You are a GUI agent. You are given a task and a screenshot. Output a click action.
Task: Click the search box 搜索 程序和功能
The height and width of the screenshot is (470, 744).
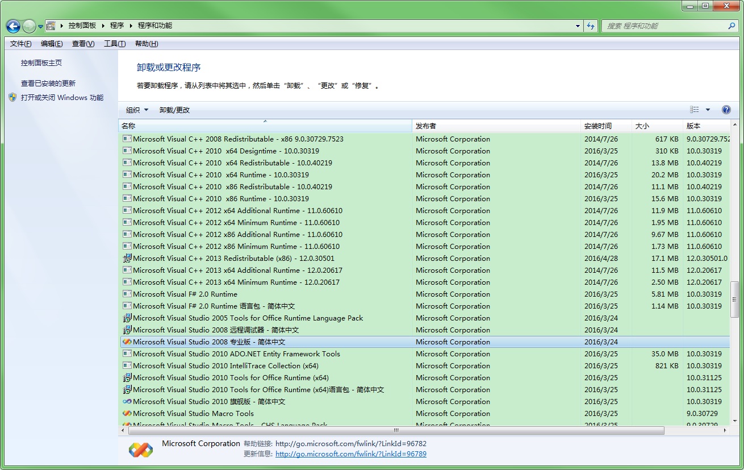tap(664, 26)
